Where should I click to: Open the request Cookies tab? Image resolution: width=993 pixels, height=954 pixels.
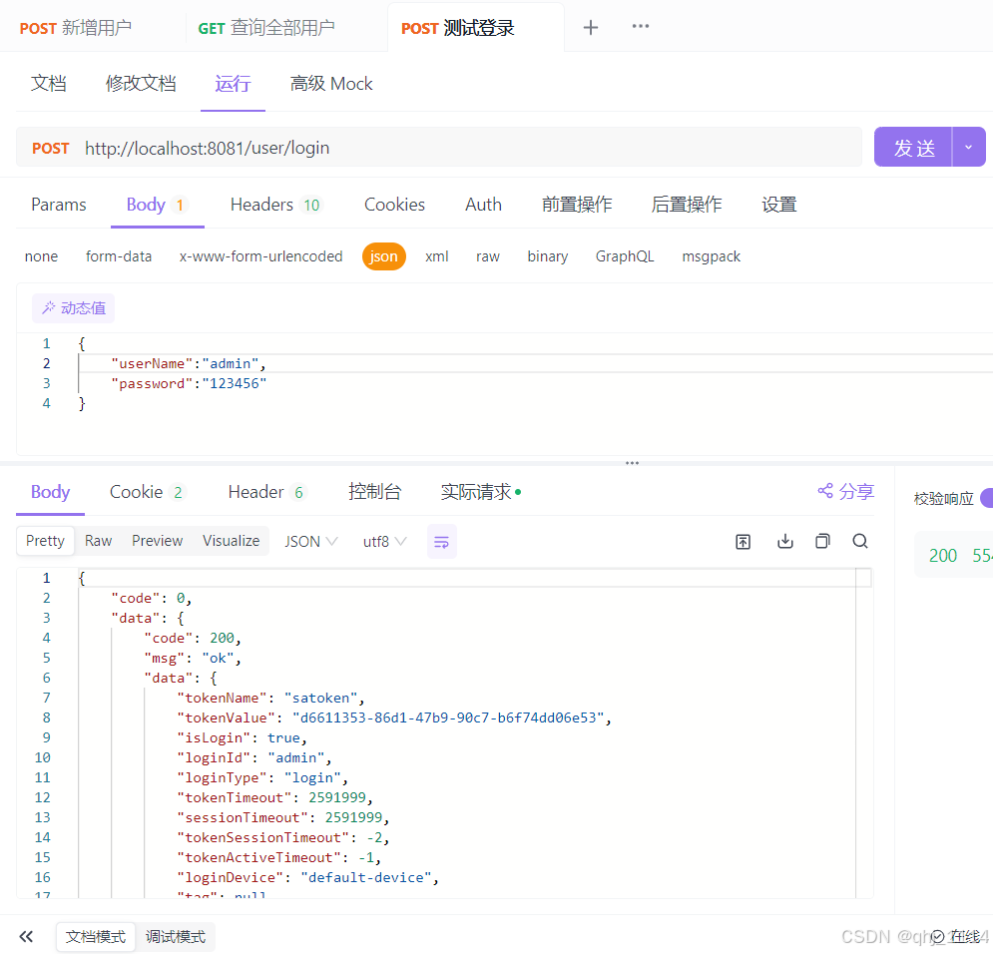point(394,205)
